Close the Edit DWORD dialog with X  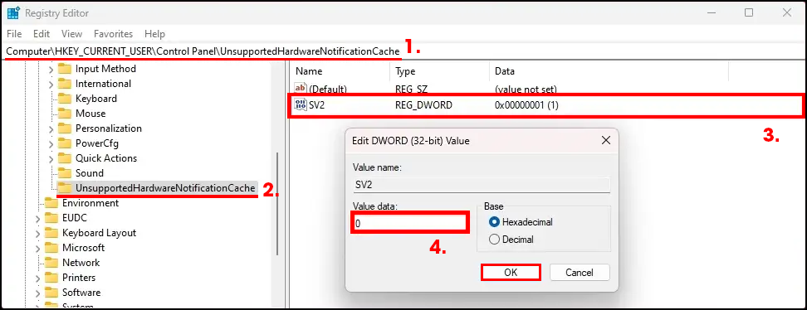tap(606, 140)
